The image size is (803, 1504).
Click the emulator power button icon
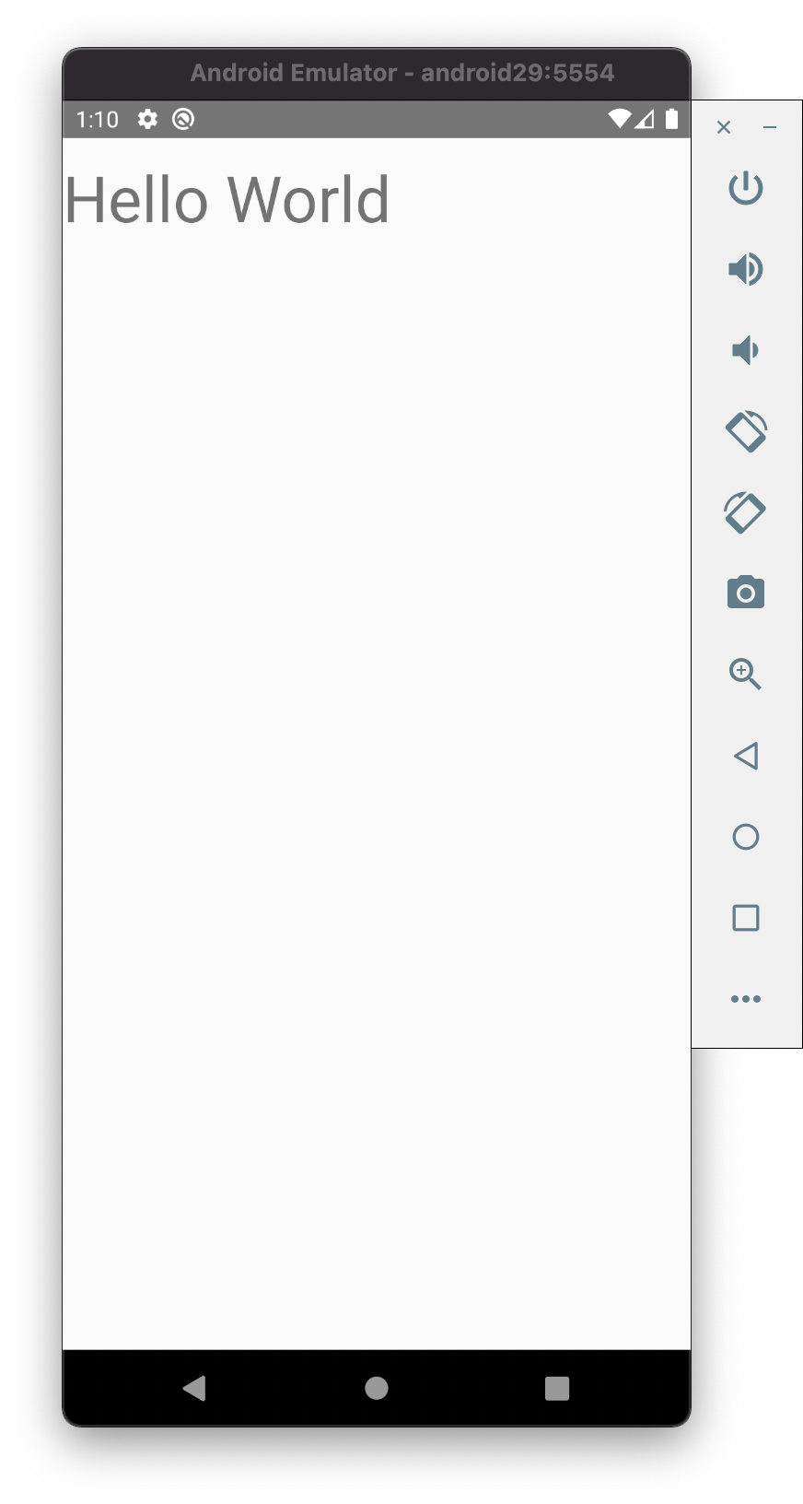coord(746,188)
